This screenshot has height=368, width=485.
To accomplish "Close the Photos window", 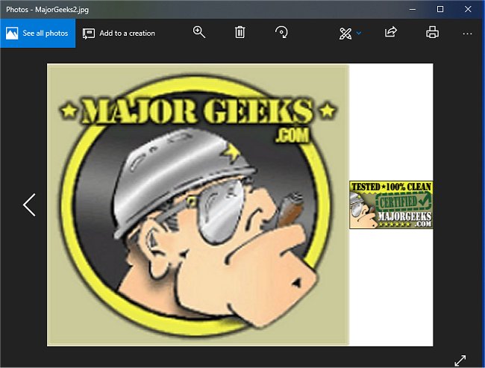I will coord(468,9).
